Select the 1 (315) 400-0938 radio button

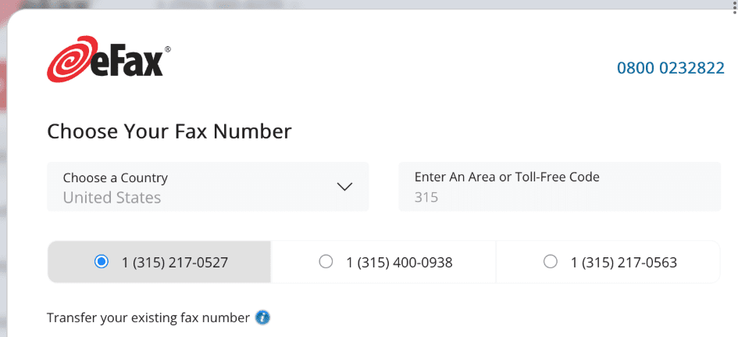click(x=326, y=262)
